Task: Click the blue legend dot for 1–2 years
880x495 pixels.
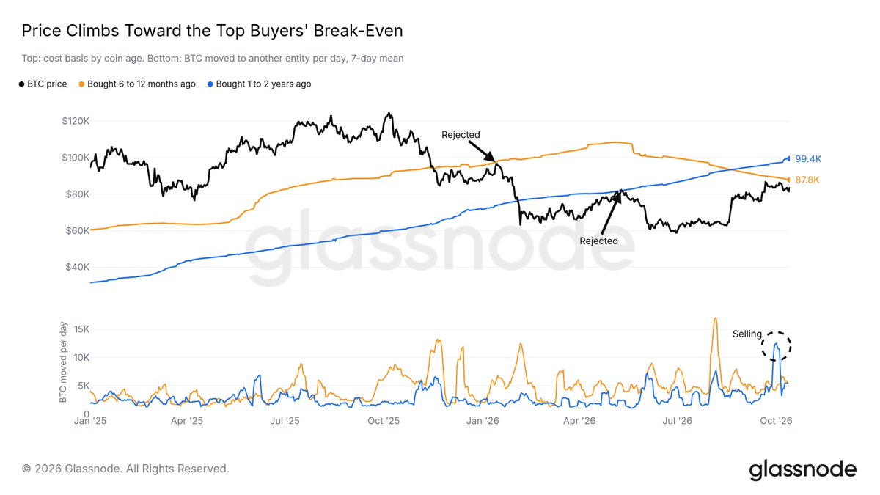Action: click(210, 84)
